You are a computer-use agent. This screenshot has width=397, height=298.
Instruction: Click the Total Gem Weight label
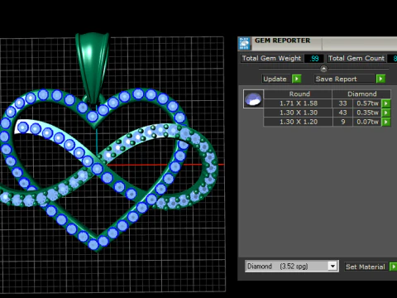[271, 58]
